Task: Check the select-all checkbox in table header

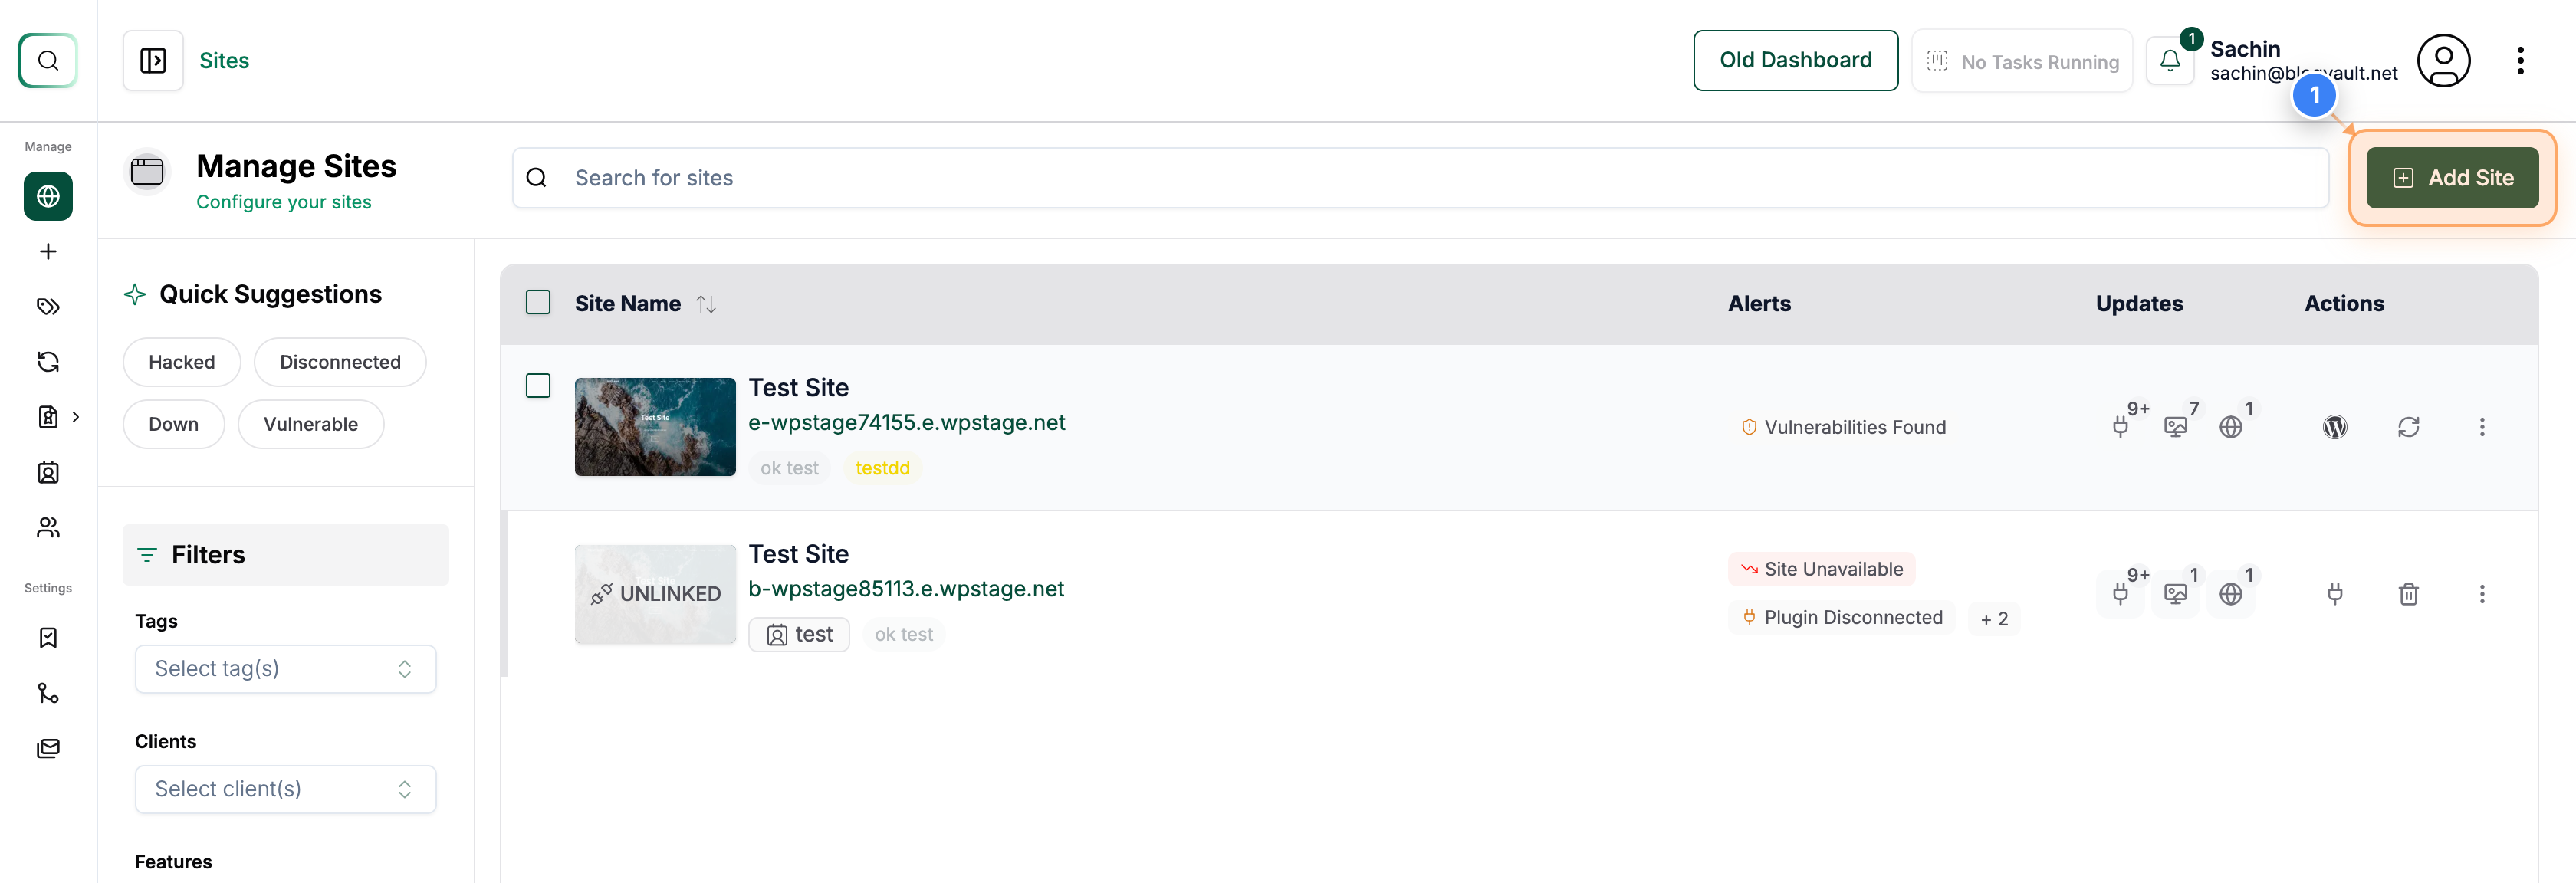Action: tap(538, 302)
